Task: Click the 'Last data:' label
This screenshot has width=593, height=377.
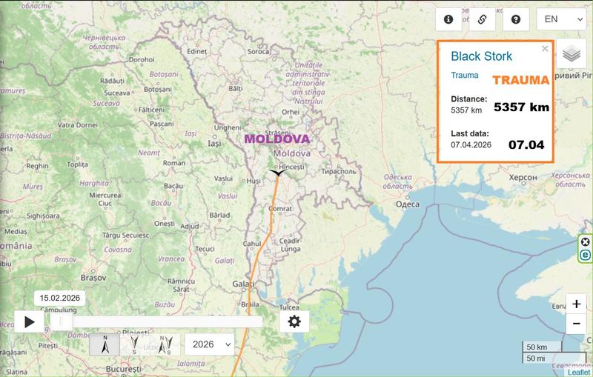Action: [x=470, y=133]
